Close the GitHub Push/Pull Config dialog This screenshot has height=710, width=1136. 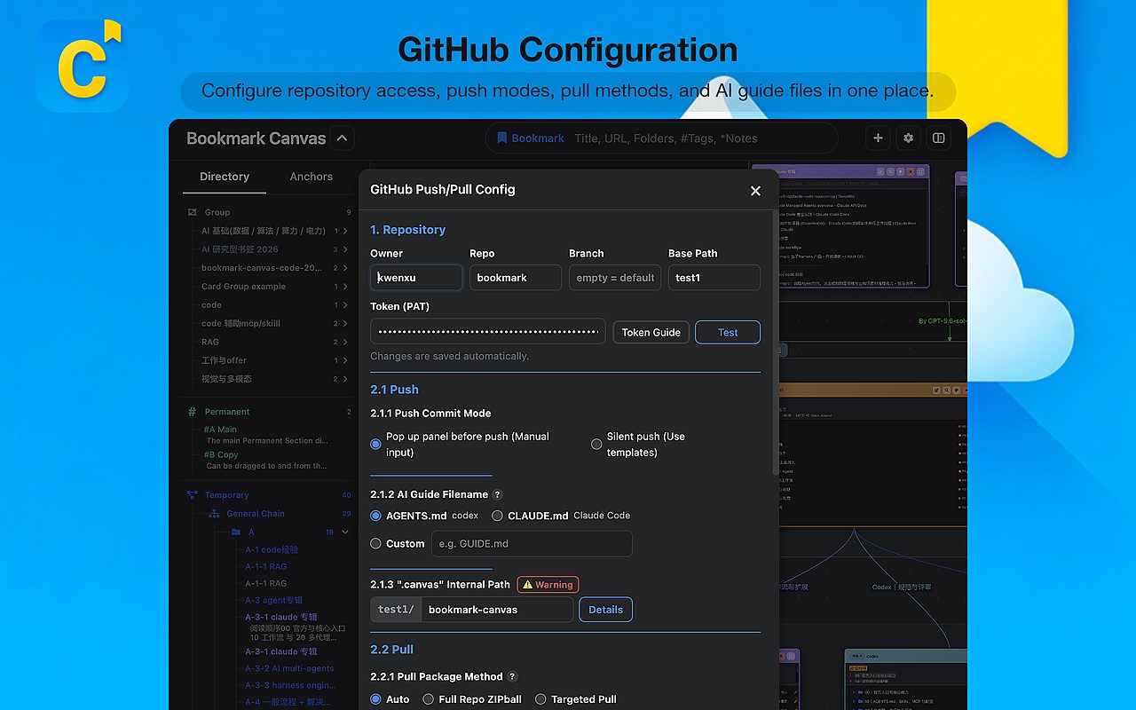coord(755,190)
